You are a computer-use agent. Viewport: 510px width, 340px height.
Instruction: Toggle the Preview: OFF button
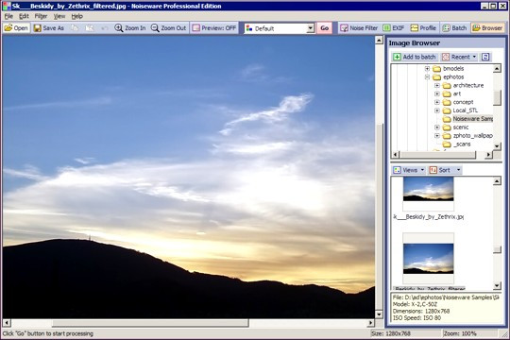tap(214, 28)
